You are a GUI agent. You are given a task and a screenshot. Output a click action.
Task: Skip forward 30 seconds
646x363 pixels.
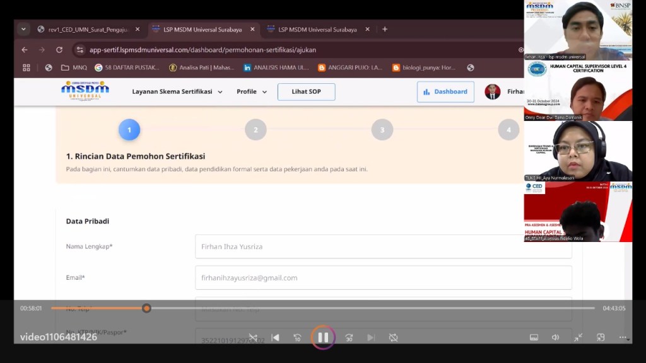[348, 338]
